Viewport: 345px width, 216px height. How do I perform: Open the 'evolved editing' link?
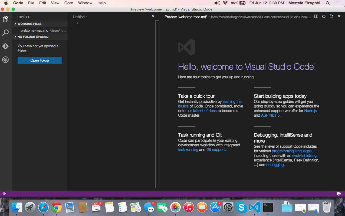[x=304, y=156]
